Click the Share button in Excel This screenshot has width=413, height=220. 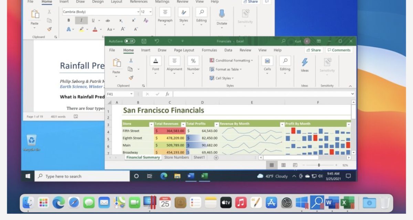coord(313,50)
